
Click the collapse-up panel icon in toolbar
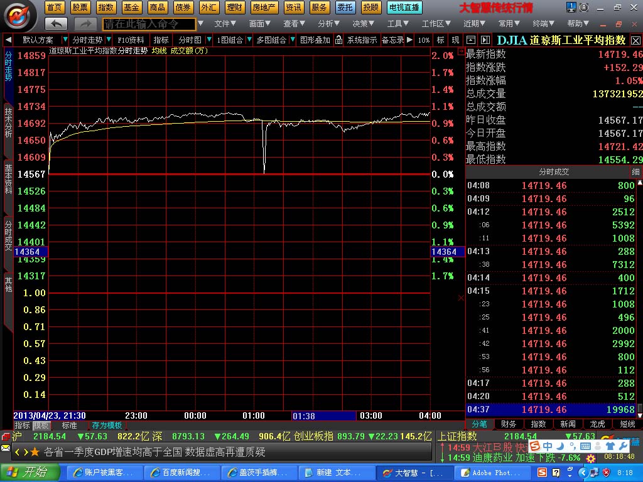471,40
